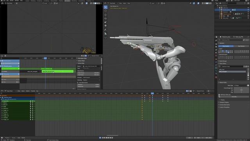250x141 pixels.
Task: Toggle the Only Show Selected button in NLA header
Action: click(x=82, y=56)
